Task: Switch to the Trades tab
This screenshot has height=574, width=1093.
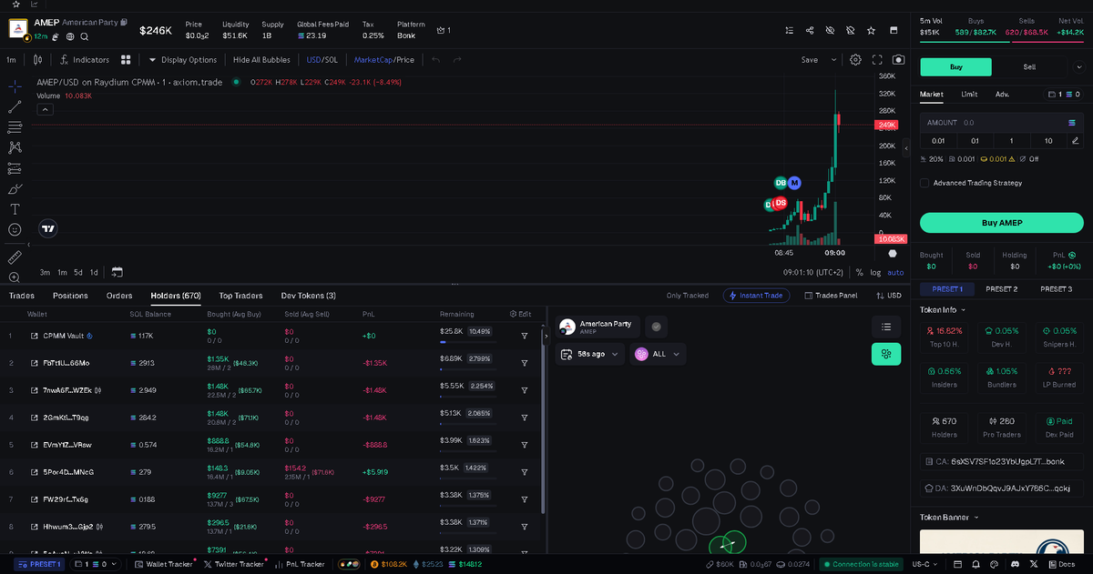Action: (22, 296)
